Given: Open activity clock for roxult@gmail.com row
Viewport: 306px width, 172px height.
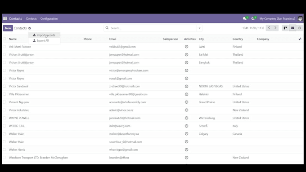Looking at the screenshot, I should click(187, 79).
